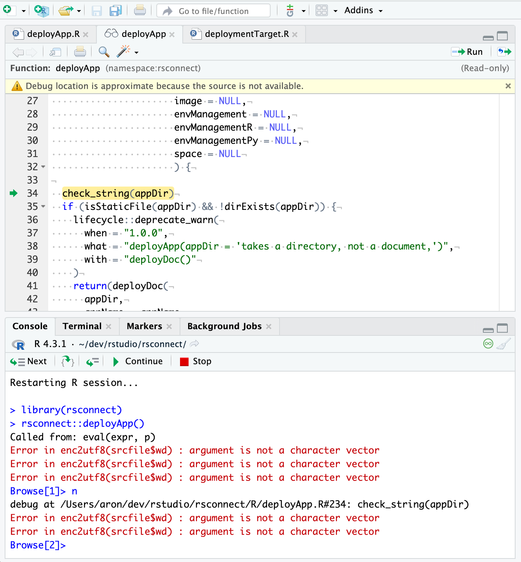Collapse the fold arrow at line 32
521x562 pixels.
(43, 167)
